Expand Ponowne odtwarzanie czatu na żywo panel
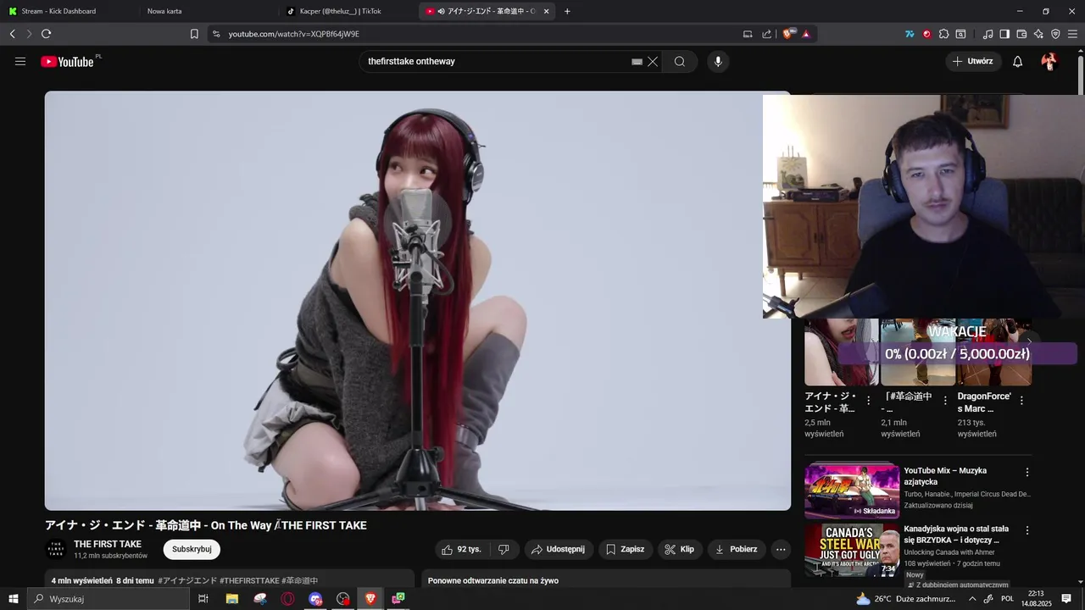This screenshot has width=1085, height=610. coord(606,580)
